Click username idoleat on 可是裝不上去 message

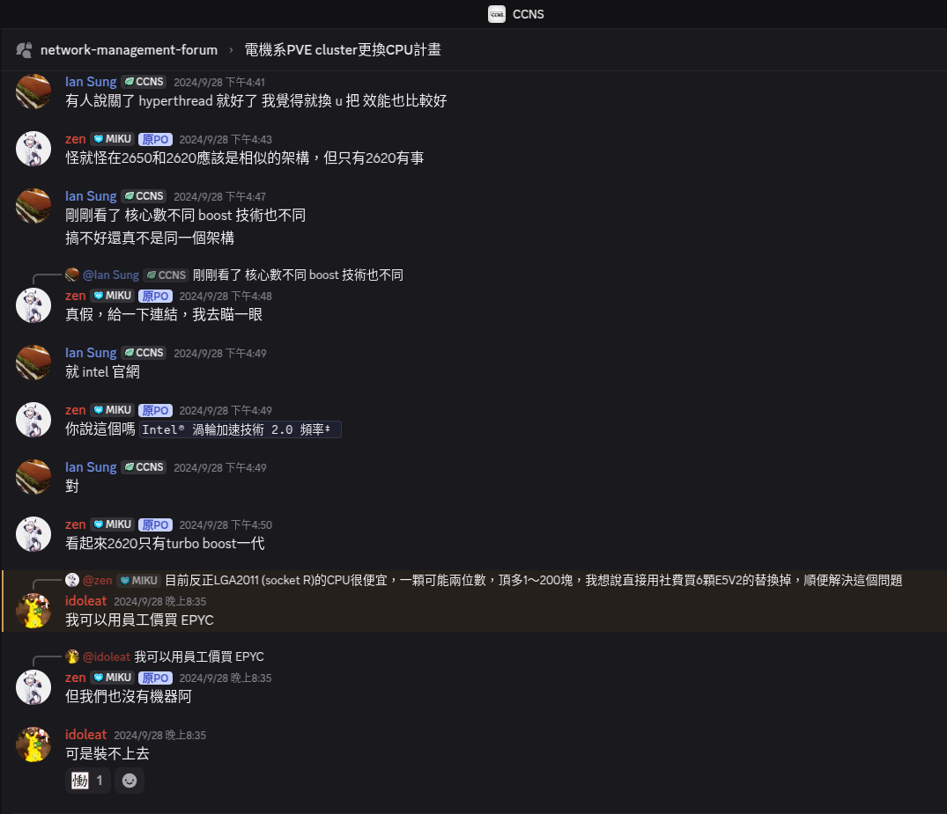85,734
